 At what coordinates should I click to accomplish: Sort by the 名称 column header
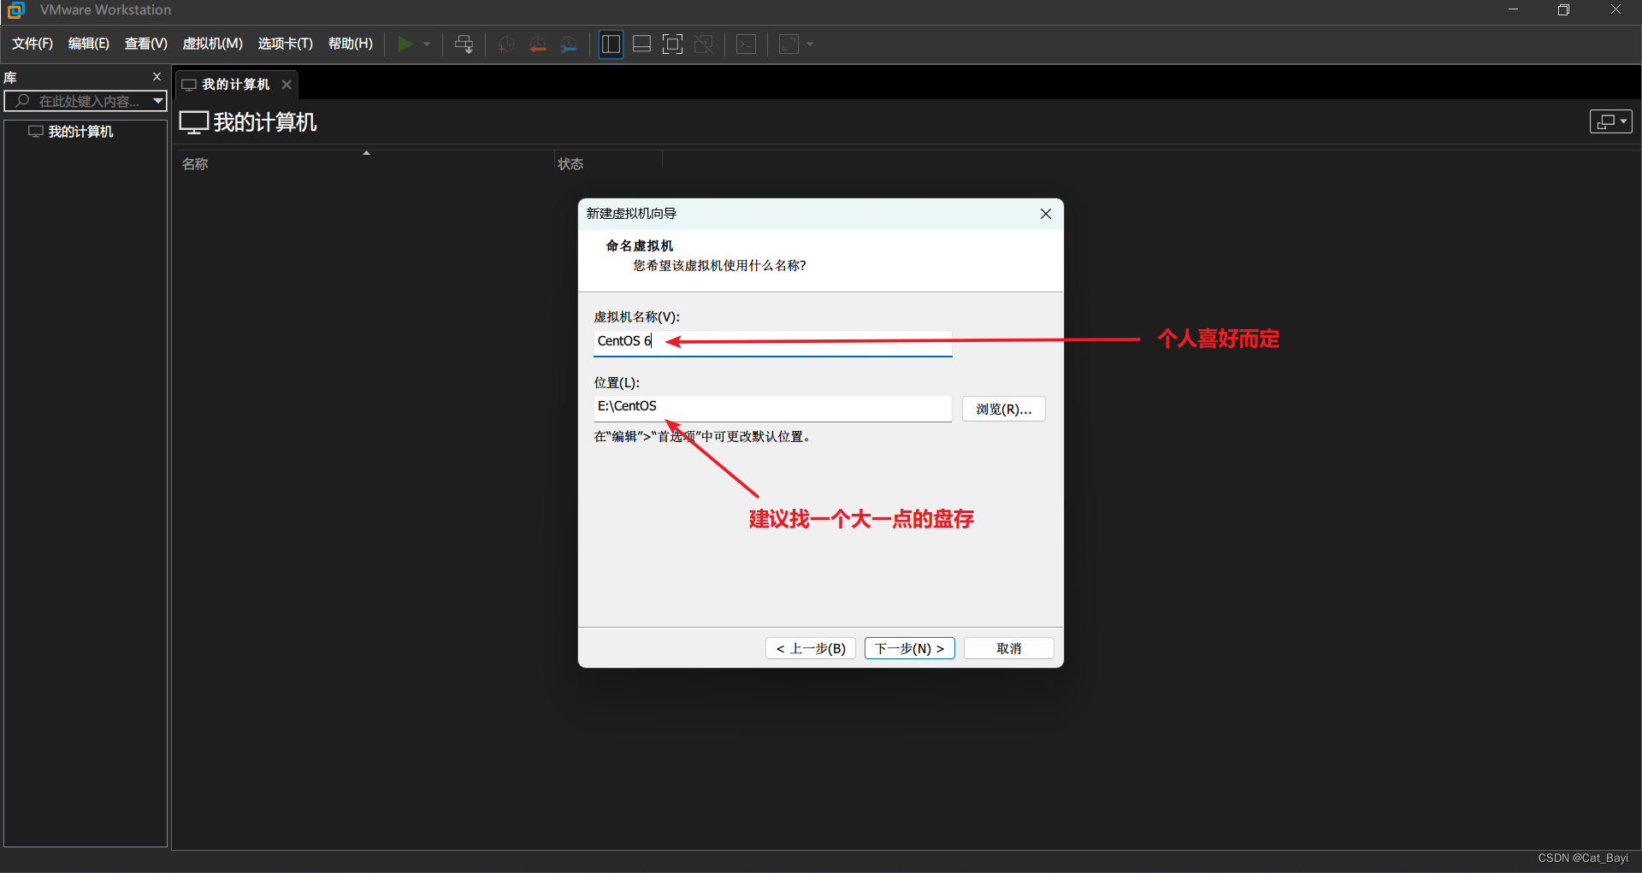tap(195, 164)
